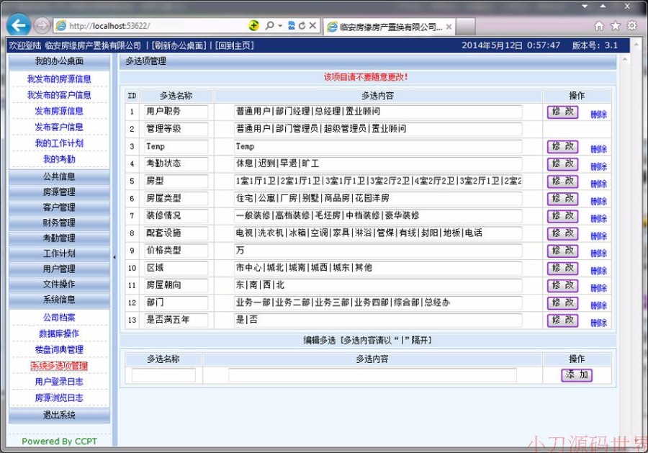Screen dimensions: 648x453
Task: Click 修改 button for 用户职务 row
Action: click(x=562, y=112)
